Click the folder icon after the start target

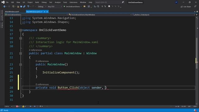coord(85,7)
